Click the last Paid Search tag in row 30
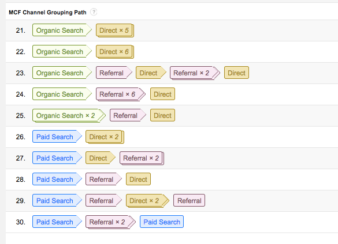Image resolution: width=338 pixels, height=244 pixels. click(162, 222)
